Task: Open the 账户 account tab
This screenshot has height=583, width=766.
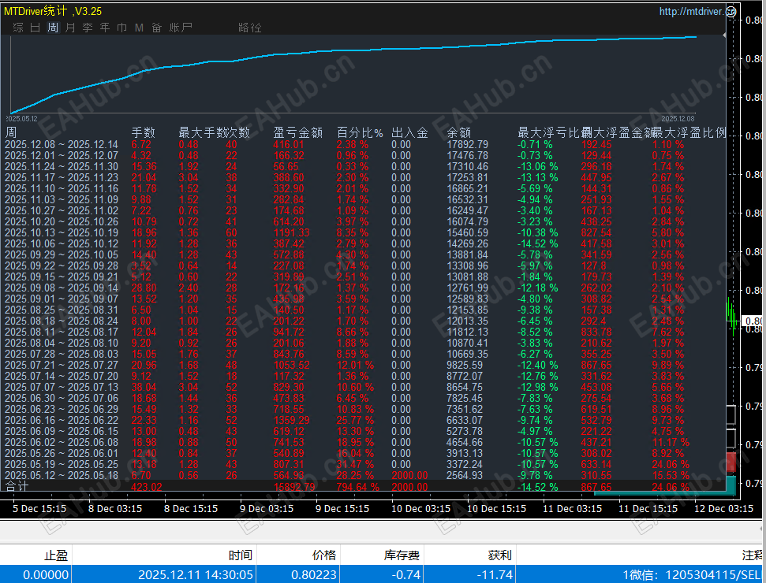Action: point(181,28)
